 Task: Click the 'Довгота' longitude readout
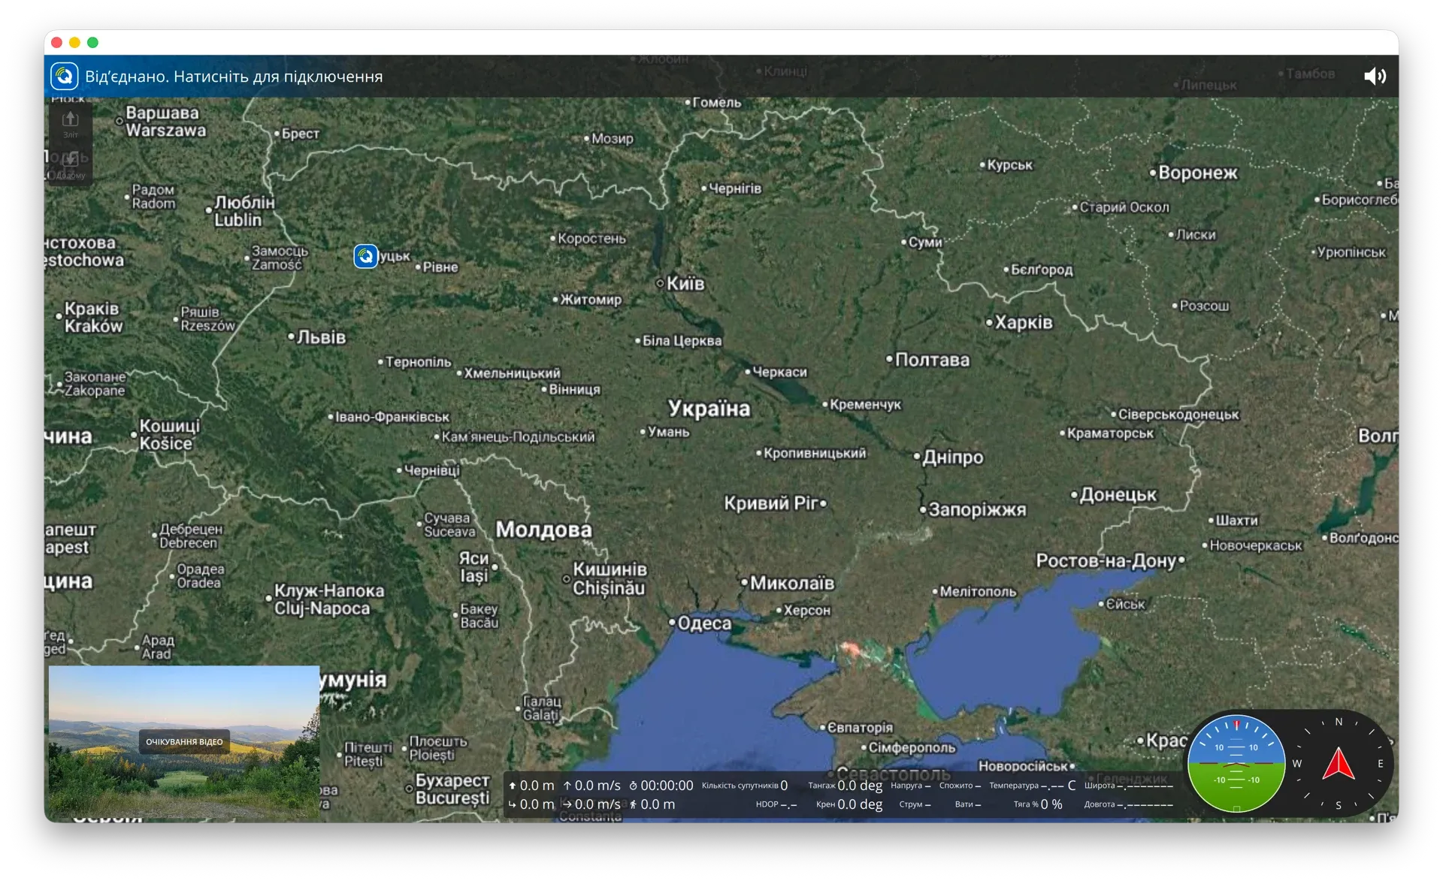pos(1129,804)
